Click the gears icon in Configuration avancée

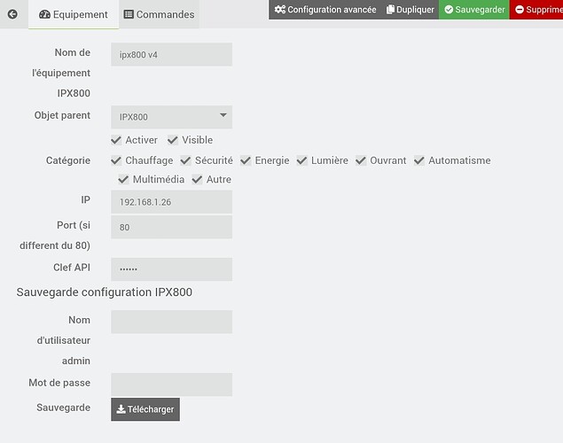coord(280,10)
